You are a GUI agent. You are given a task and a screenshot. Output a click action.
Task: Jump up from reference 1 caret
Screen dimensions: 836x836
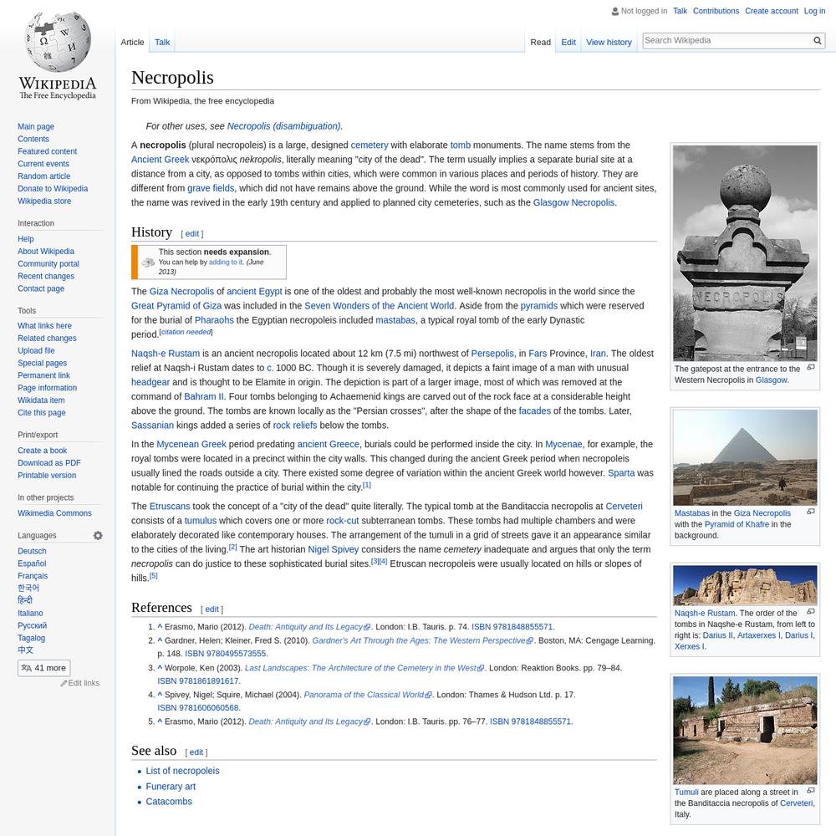pyautogui.click(x=160, y=626)
